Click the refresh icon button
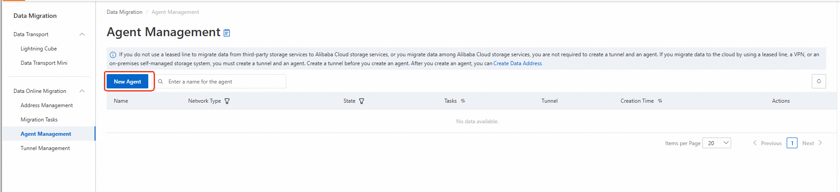The height and width of the screenshot is (192, 840). point(818,81)
